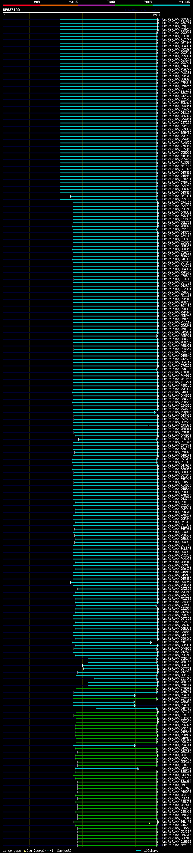Click the cyan ~100% identity color bar
This screenshot has width=193, height=853.
tap(171, 5)
